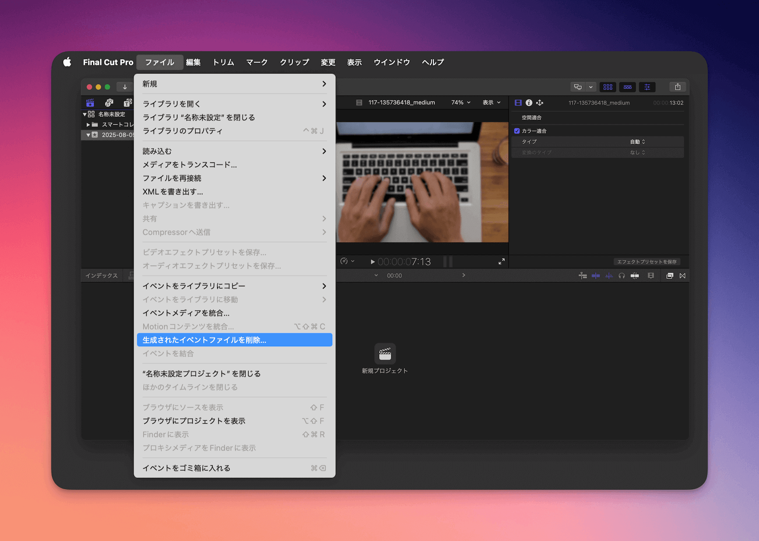The width and height of the screenshot is (759, 541).
Task: Open the Photos and Audio sidebar
Action: [x=109, y=103]
